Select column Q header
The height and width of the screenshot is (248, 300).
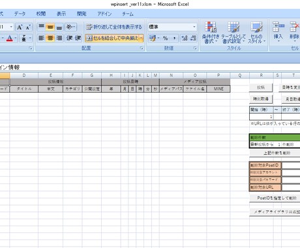click(240, 76)
